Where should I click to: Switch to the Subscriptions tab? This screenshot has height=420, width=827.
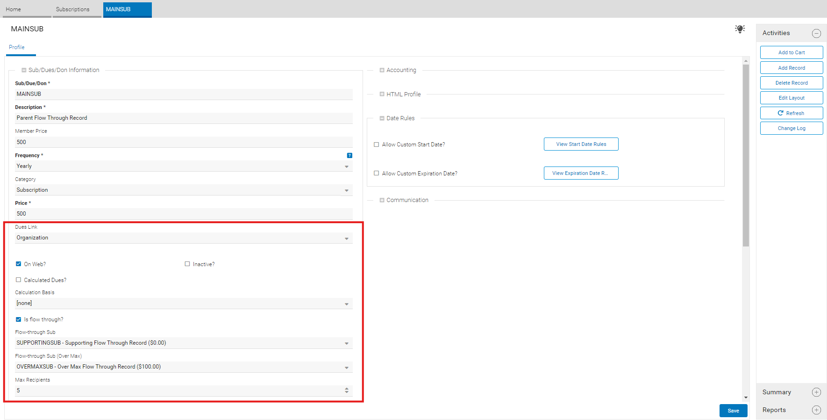(x=77, y=9)
